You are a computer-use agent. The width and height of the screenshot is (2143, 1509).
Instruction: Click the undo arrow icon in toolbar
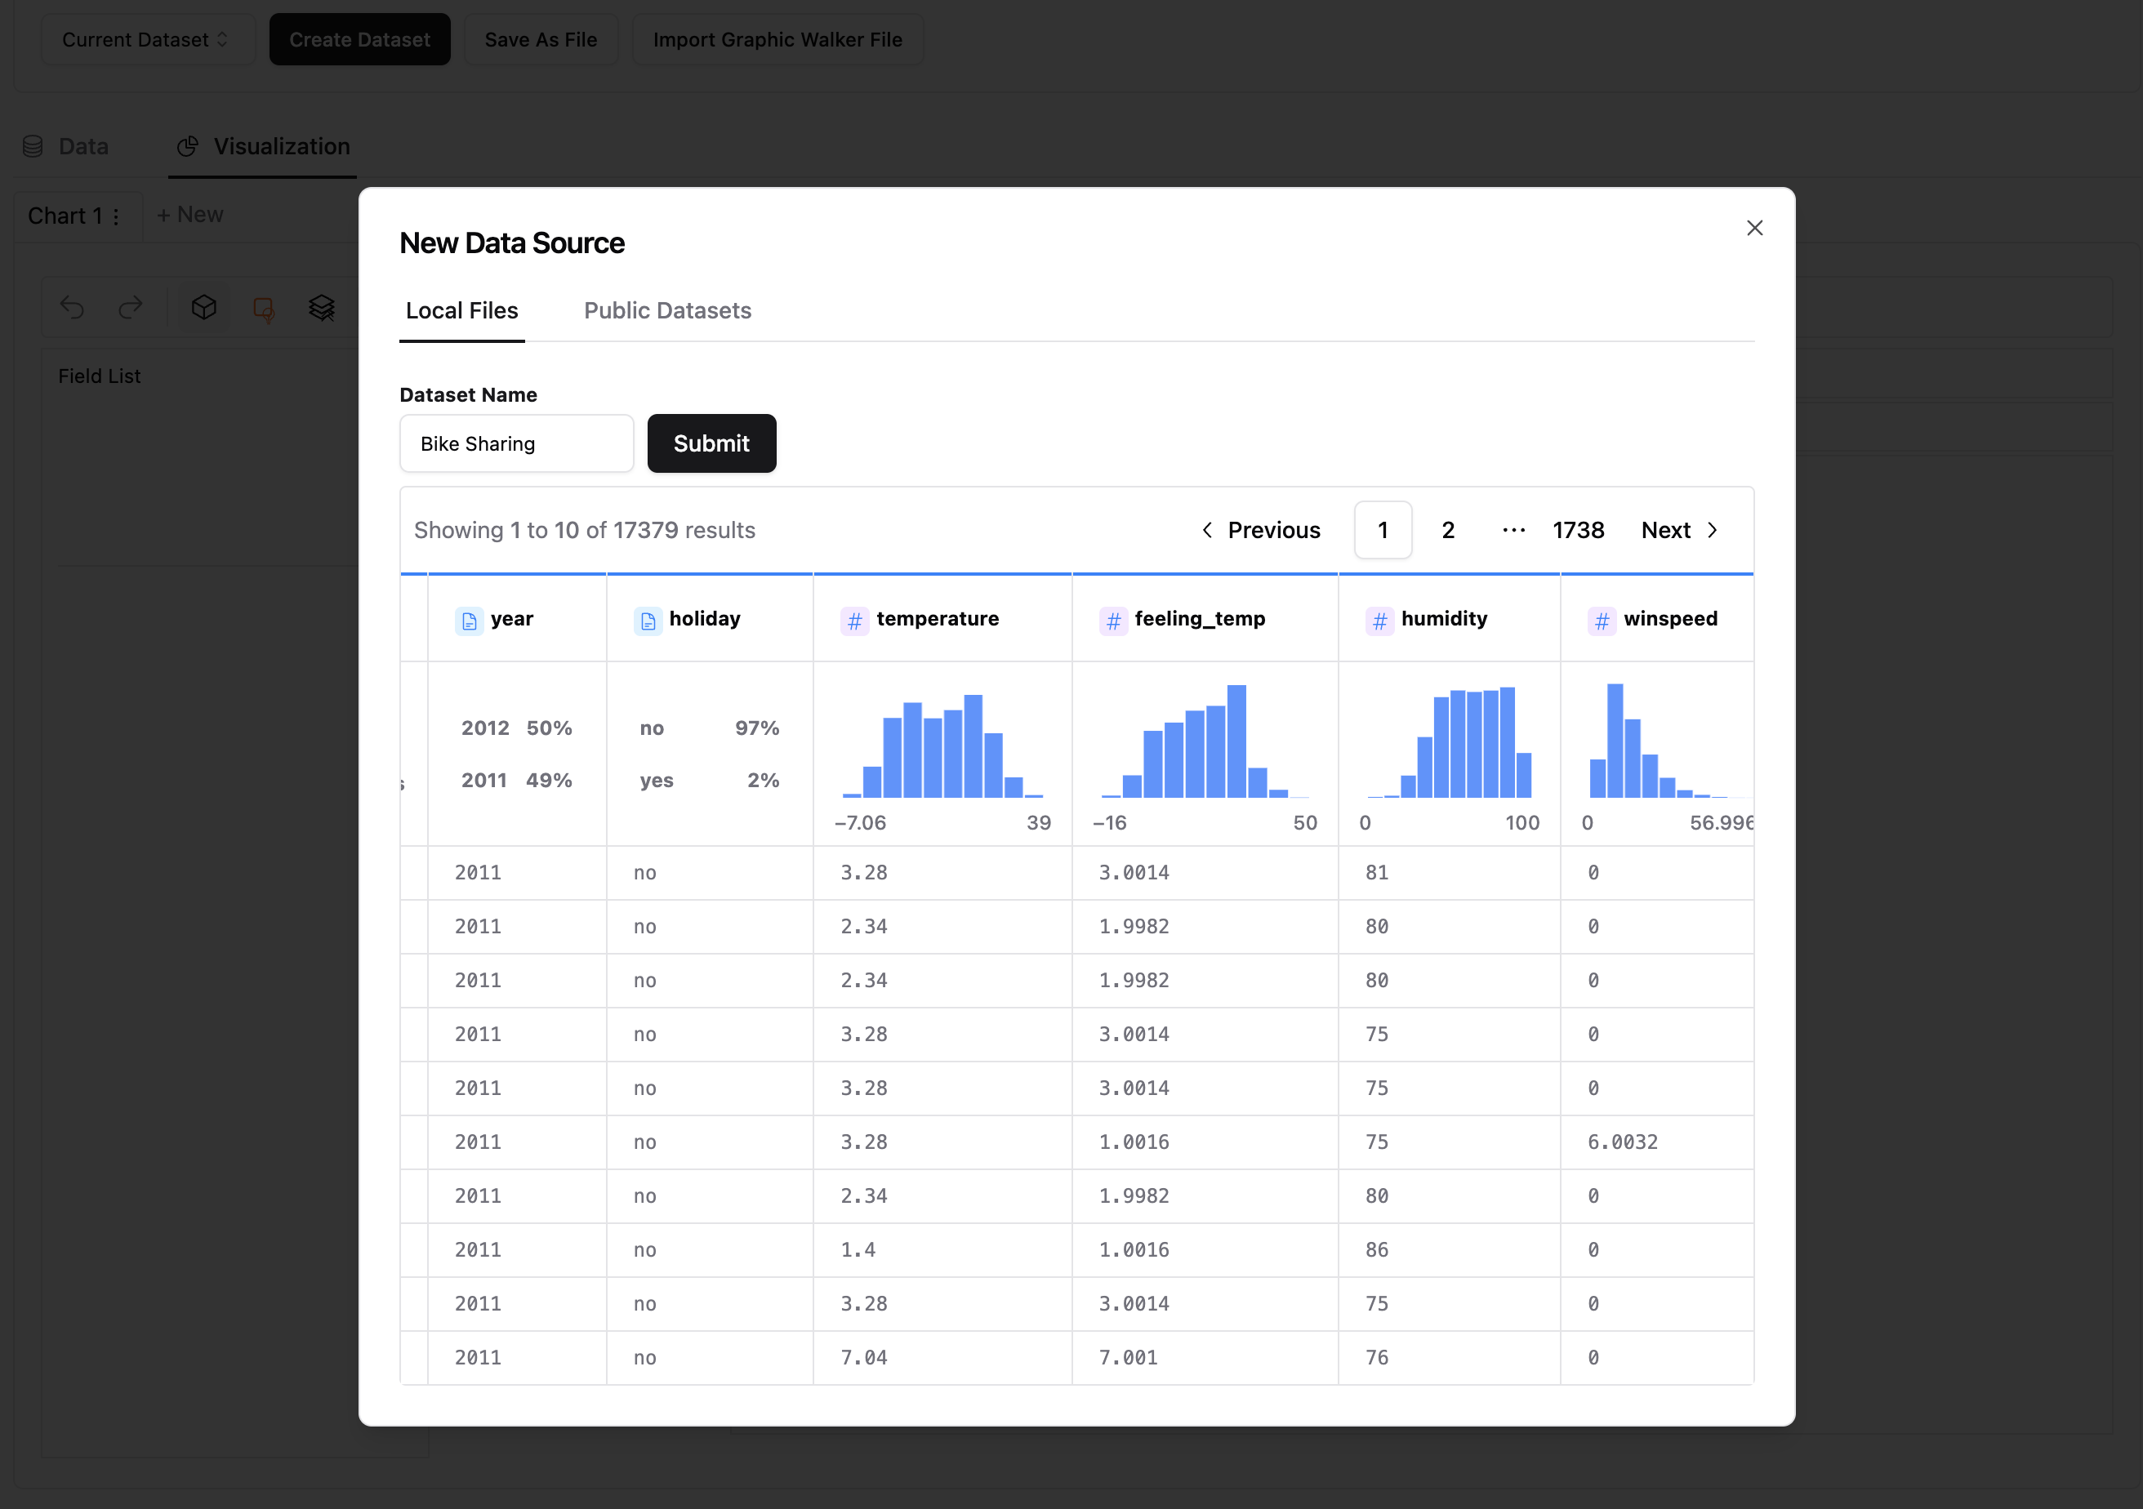coord(72,307)
